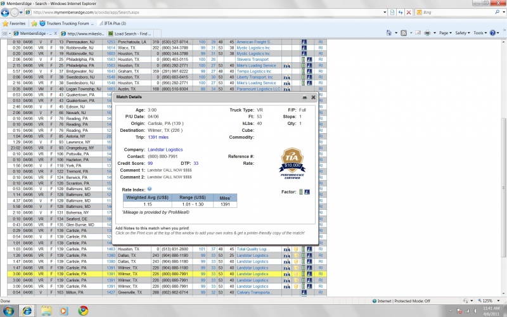Open the recent pages dropdown arrow
Screen dimensions: 507x317
click(21, 13)
